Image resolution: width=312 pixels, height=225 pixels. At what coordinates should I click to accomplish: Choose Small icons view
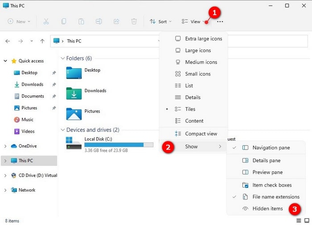(x=193, y=74)
